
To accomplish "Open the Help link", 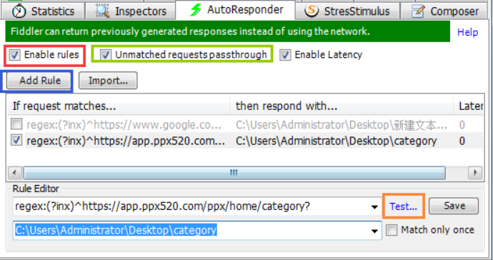I will coord(467,32).
